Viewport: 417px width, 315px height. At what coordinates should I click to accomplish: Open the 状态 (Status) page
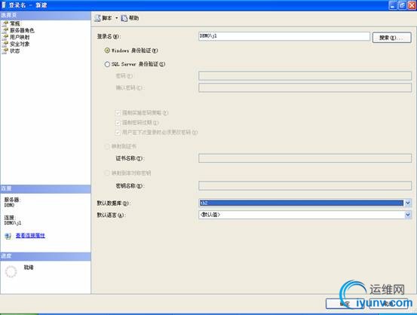pyautogui.click(x=14, y=50)
